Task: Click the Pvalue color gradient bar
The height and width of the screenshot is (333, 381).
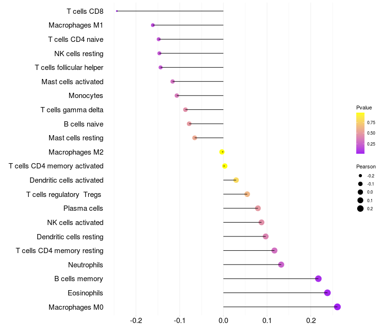Action: [x=360, y=133]
